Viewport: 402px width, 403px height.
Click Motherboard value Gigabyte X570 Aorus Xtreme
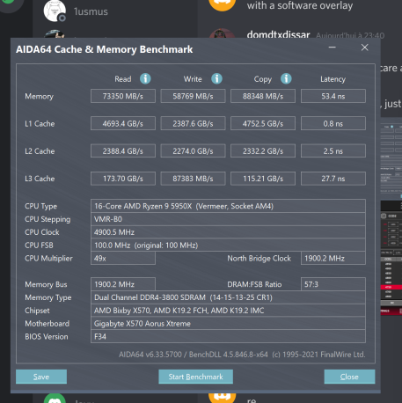pos(228,324)
